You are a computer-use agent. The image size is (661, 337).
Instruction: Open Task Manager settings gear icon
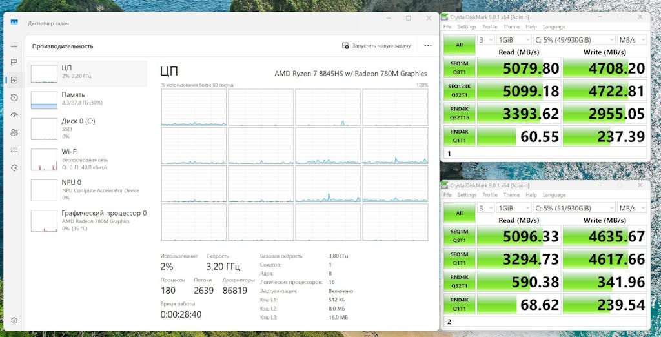[x=14, y=320]
